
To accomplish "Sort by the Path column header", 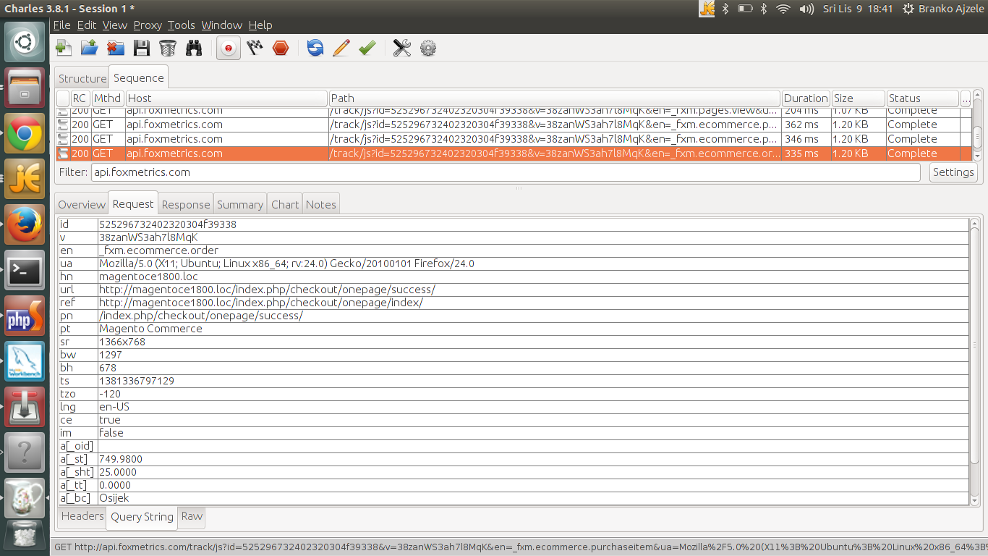I will pos(555,98).
